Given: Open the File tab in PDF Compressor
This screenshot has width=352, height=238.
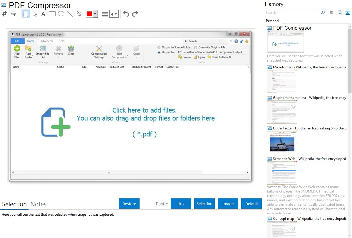Looking at the screenshot, I should (17, 41).
